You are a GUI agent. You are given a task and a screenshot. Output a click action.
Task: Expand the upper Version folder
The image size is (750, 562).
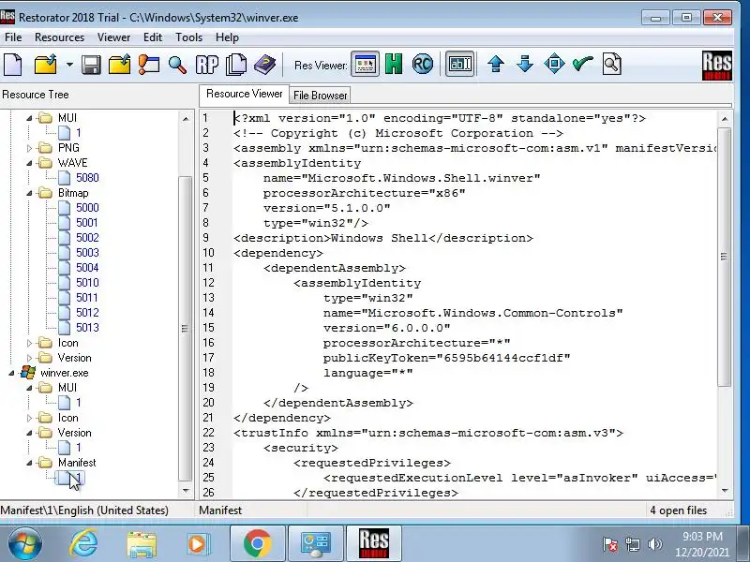click(x=29, y=358)
